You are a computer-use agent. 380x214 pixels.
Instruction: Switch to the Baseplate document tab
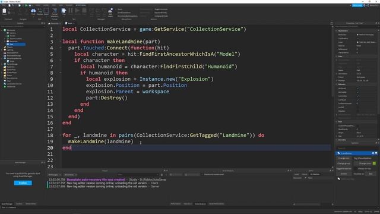coord(55,23)
